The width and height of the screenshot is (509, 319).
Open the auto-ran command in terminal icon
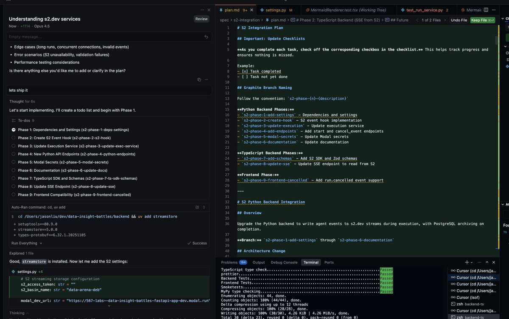197,207
